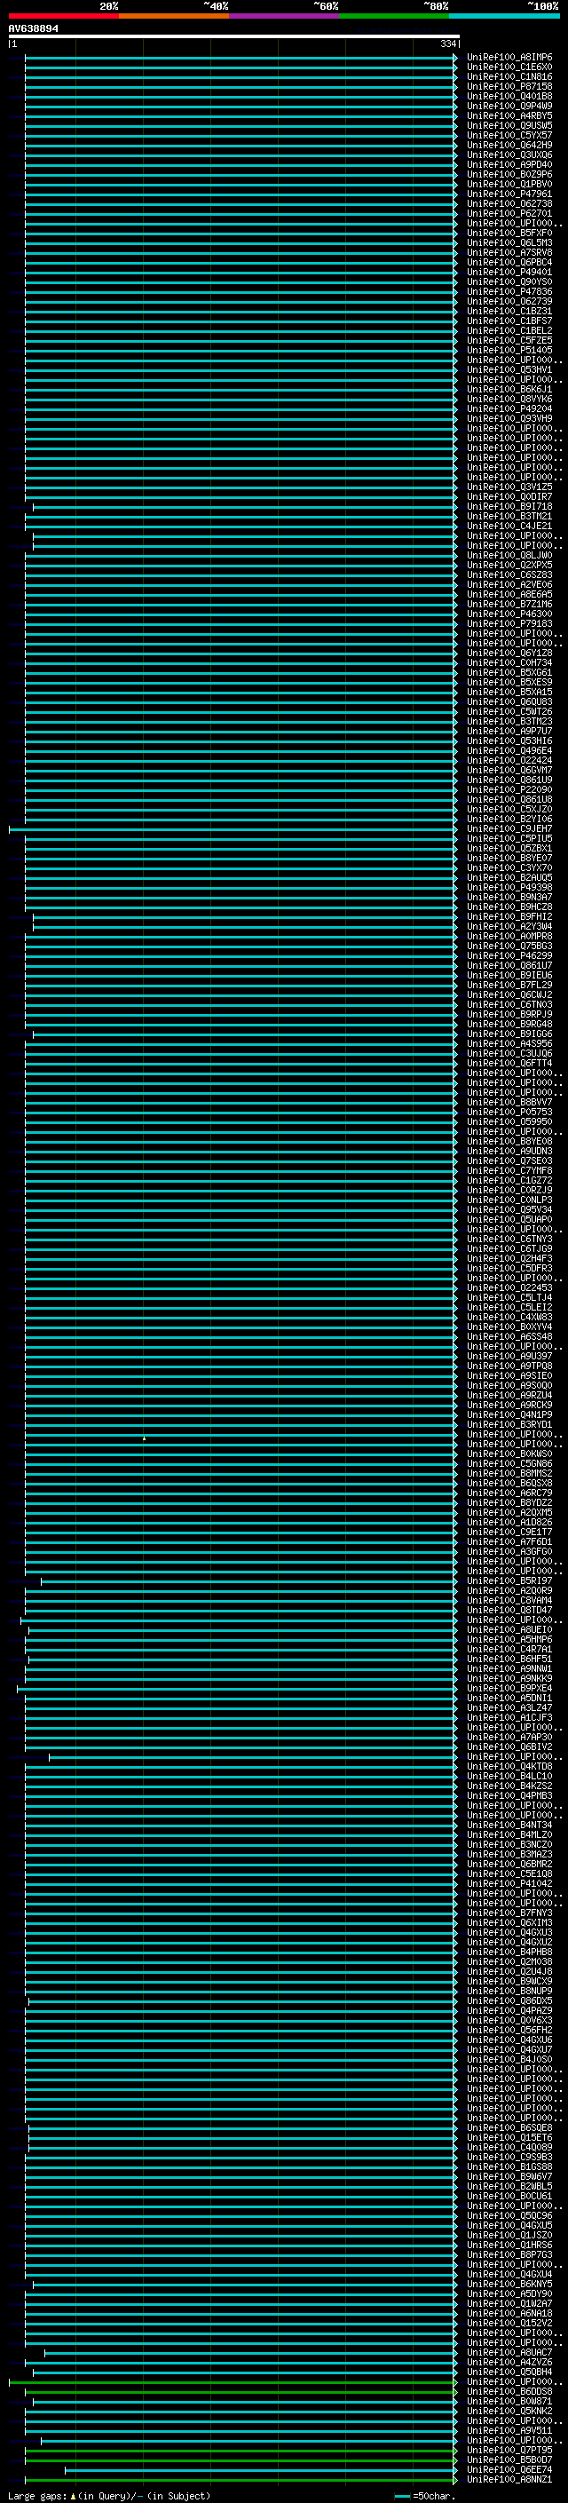Open hit UniRef100_A0MPR8
This screenshot has height=2503, width=568.
tap(509, 937)
